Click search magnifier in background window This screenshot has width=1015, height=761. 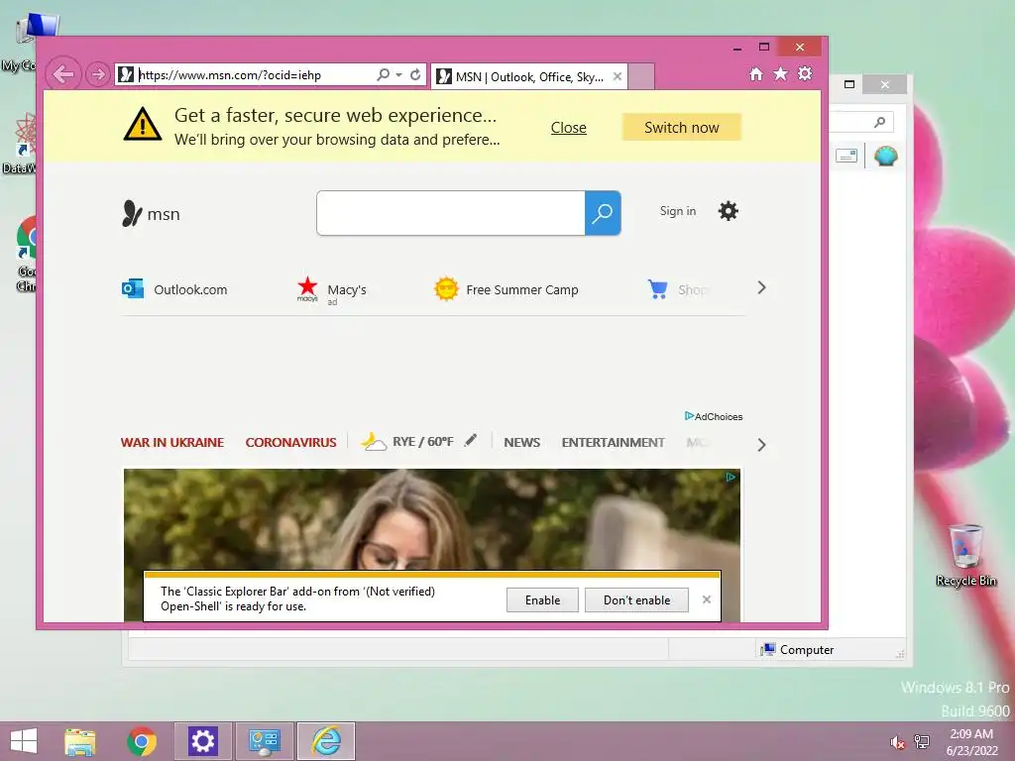click(880, 122)
